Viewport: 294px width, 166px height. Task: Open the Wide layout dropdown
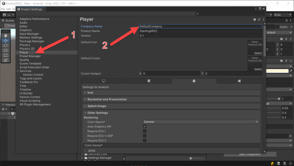(283, 15)
